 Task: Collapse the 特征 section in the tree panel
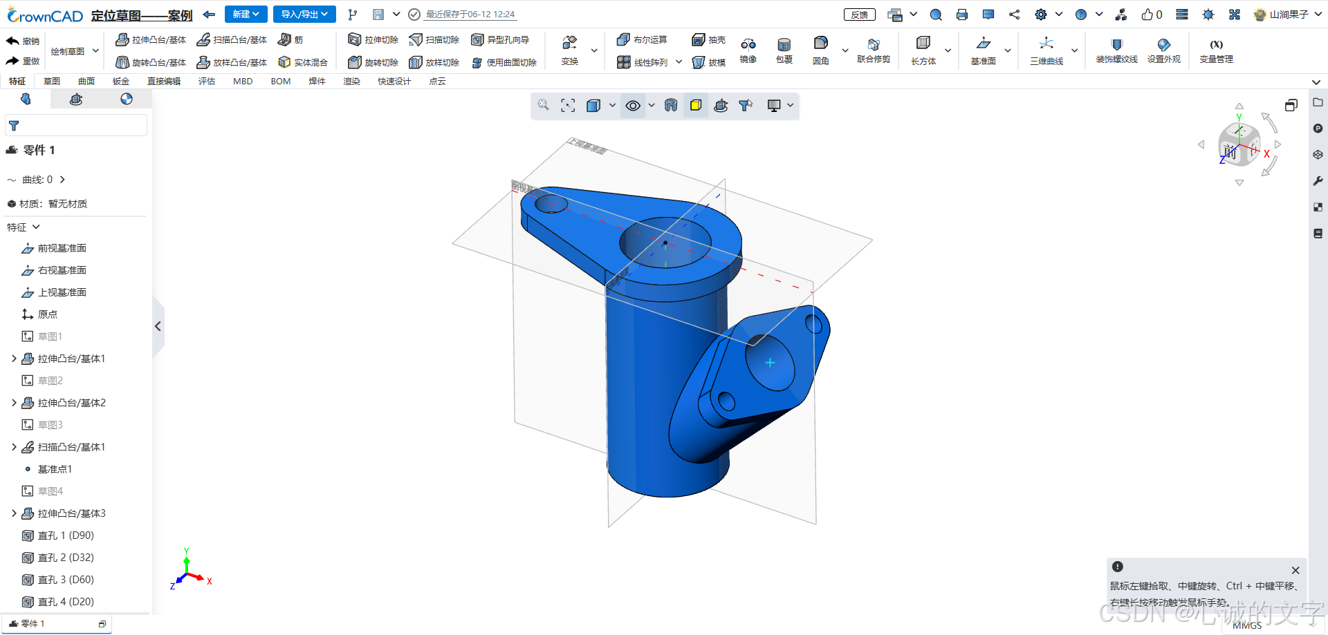37,227
